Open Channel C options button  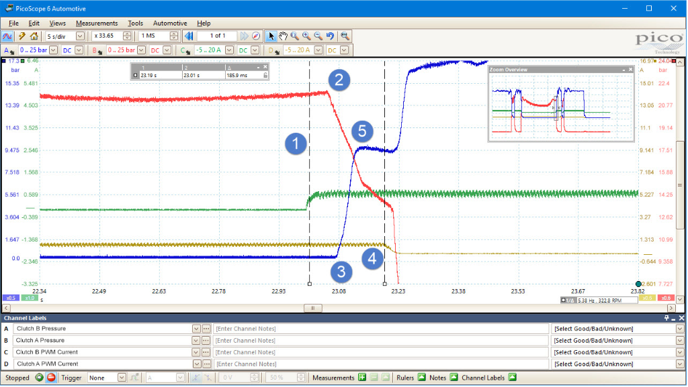point(185,51)
